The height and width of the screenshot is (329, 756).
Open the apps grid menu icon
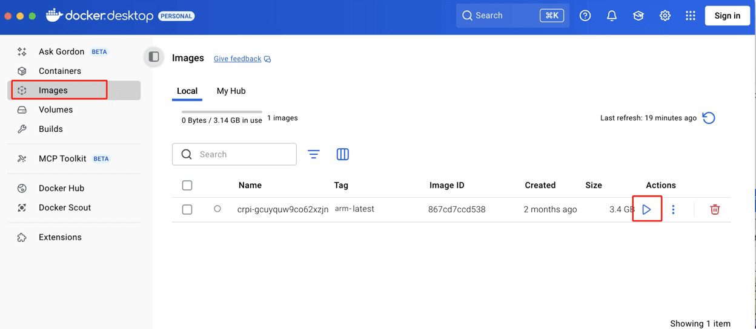pos(691,16)
